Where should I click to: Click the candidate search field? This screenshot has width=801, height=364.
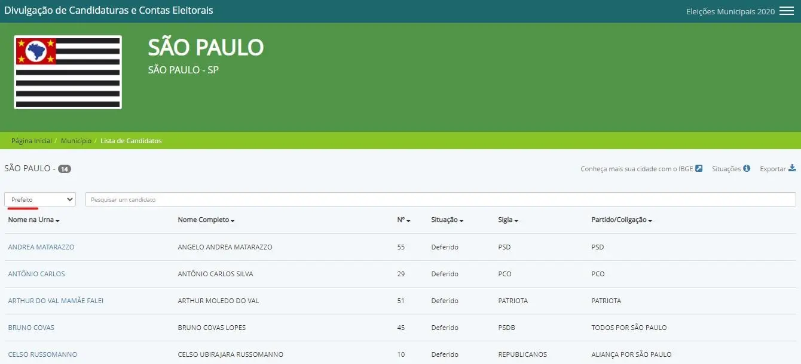click(x=441, y=199)
